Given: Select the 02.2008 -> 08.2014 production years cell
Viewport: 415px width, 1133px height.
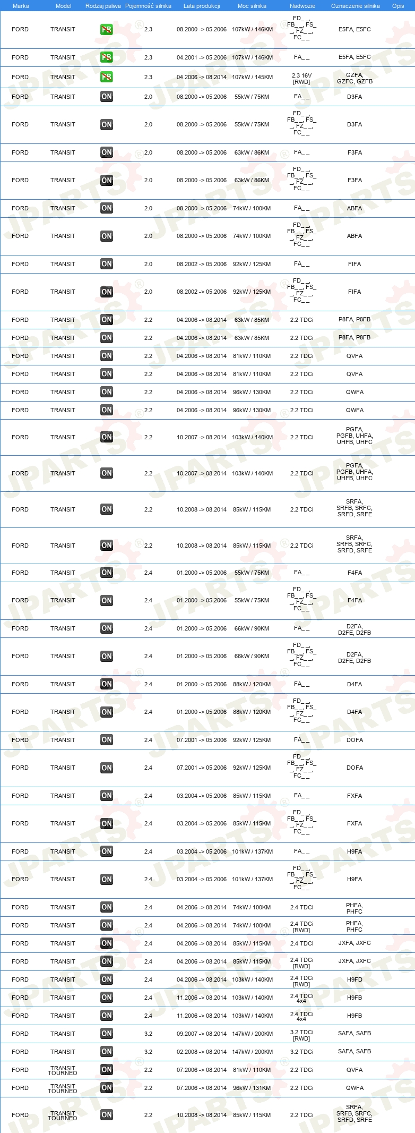Looking at the screenshot, I should coord(202,1052).
